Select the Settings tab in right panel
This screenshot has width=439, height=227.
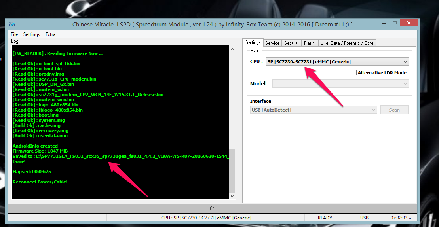tap(253, 42)
